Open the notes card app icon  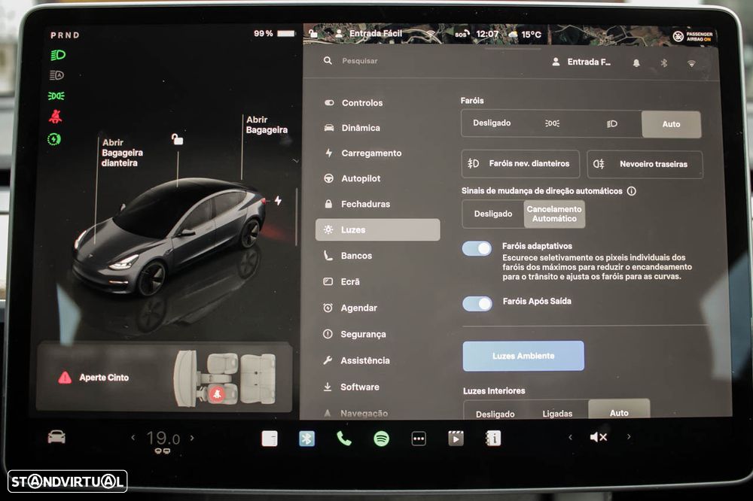click(270, 439)
